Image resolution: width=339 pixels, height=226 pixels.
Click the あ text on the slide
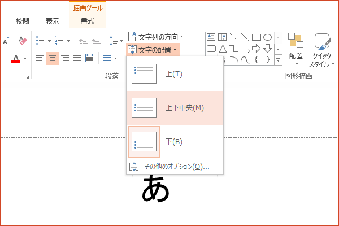[156, 189]
